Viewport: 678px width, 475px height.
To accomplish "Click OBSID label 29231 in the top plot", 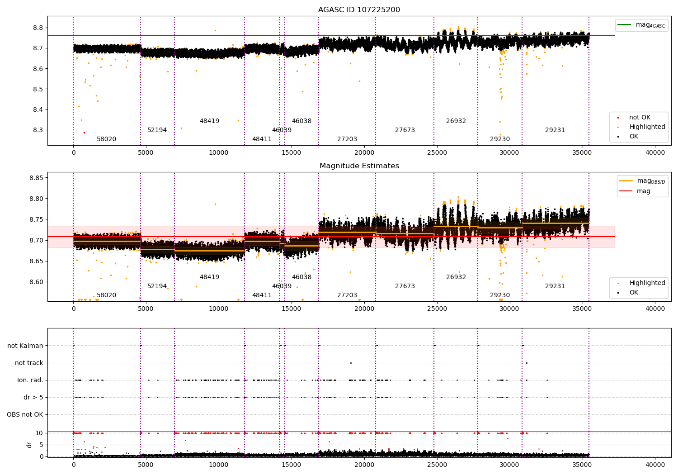I will [x=555, y=130].
